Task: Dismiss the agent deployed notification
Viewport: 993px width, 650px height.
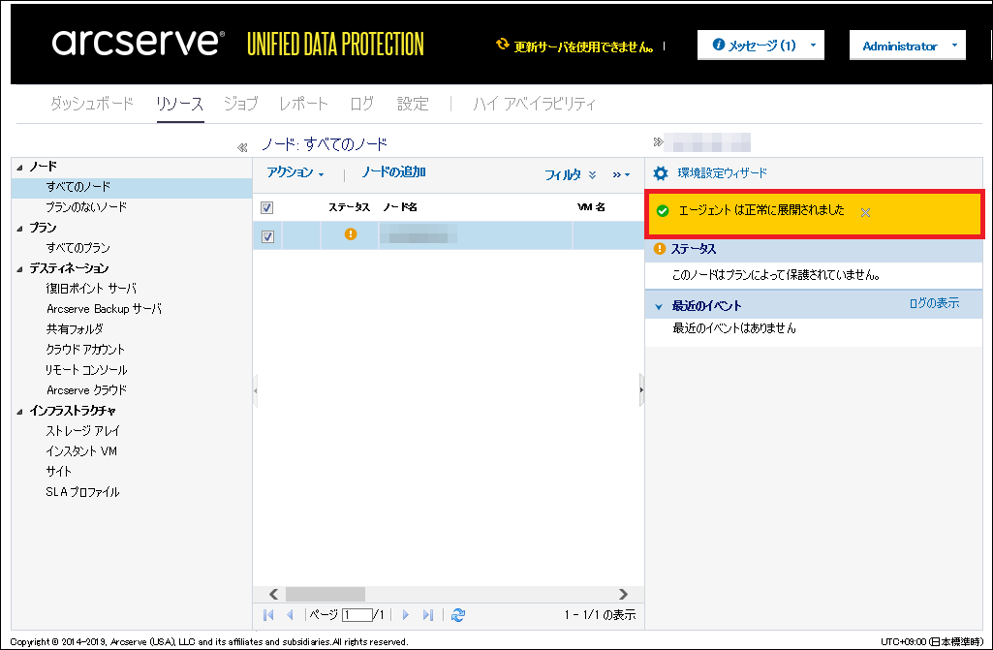Action: [865, 213]
